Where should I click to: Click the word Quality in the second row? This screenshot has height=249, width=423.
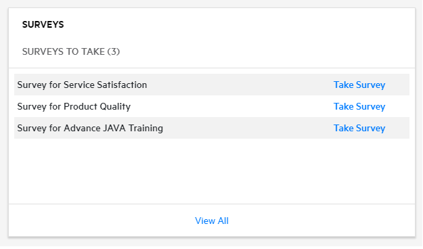115,107
